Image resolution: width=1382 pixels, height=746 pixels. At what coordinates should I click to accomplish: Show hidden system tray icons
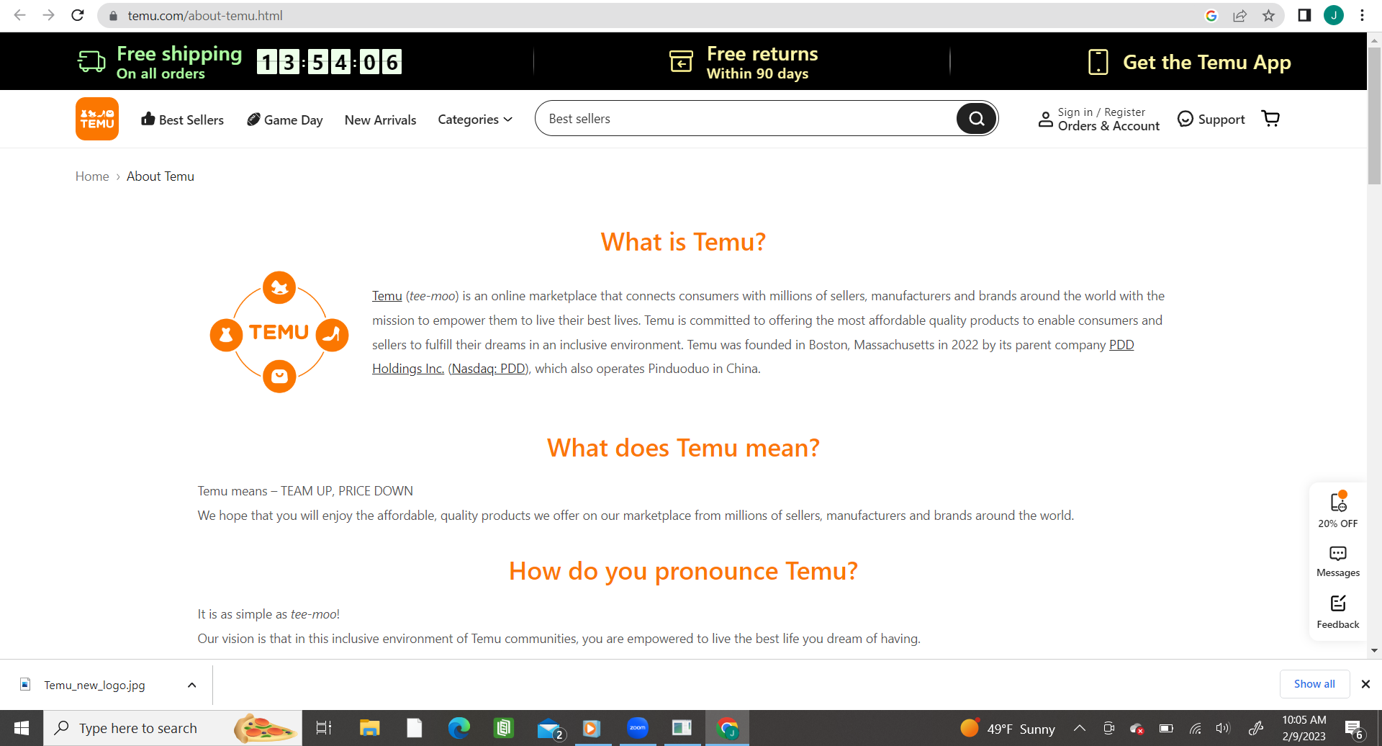tap(1080, 729)
